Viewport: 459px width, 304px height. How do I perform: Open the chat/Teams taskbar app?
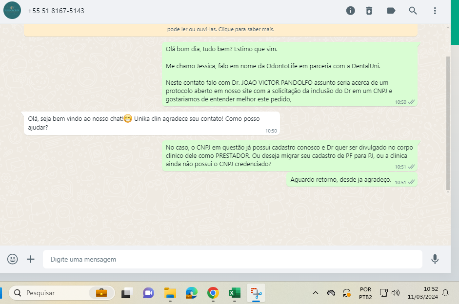tap(148, 293)
